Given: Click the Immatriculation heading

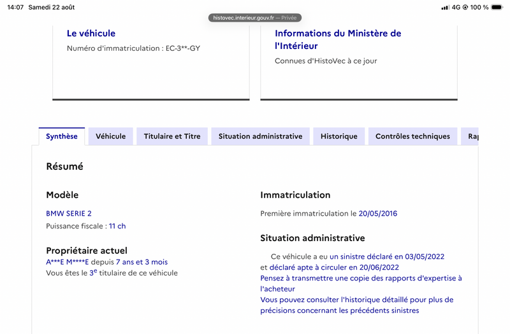Looking at the screenshot, I should 295,195.
